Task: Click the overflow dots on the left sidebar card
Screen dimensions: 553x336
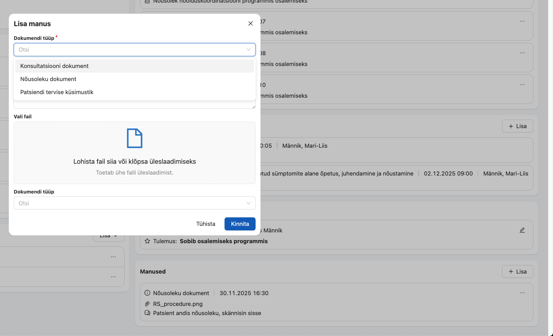Action: pos(113,257)
